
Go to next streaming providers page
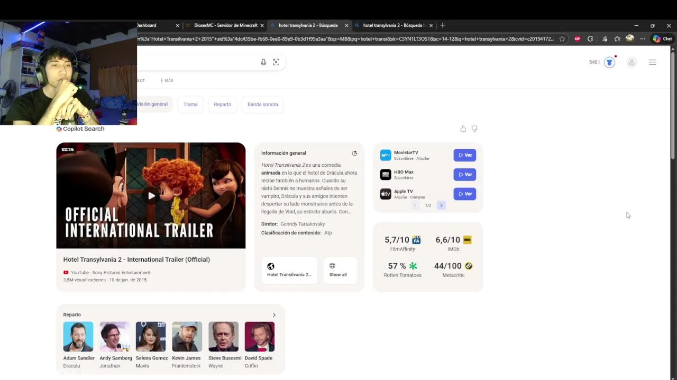[441, 205]
